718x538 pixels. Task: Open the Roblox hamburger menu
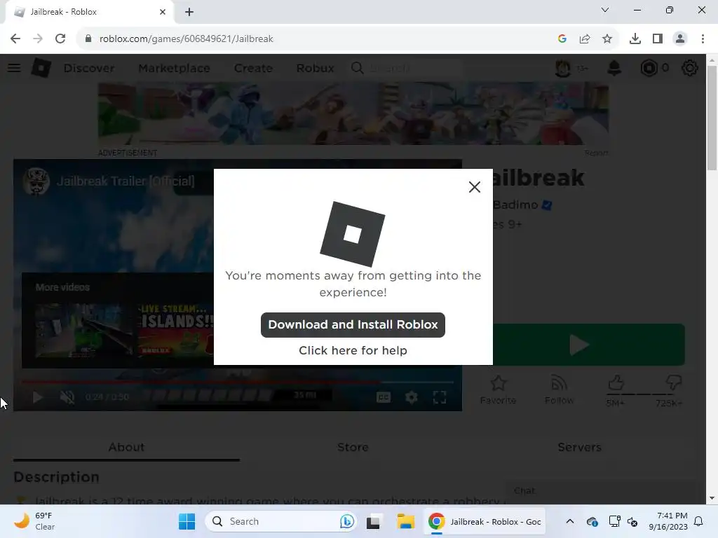(14, 68)
